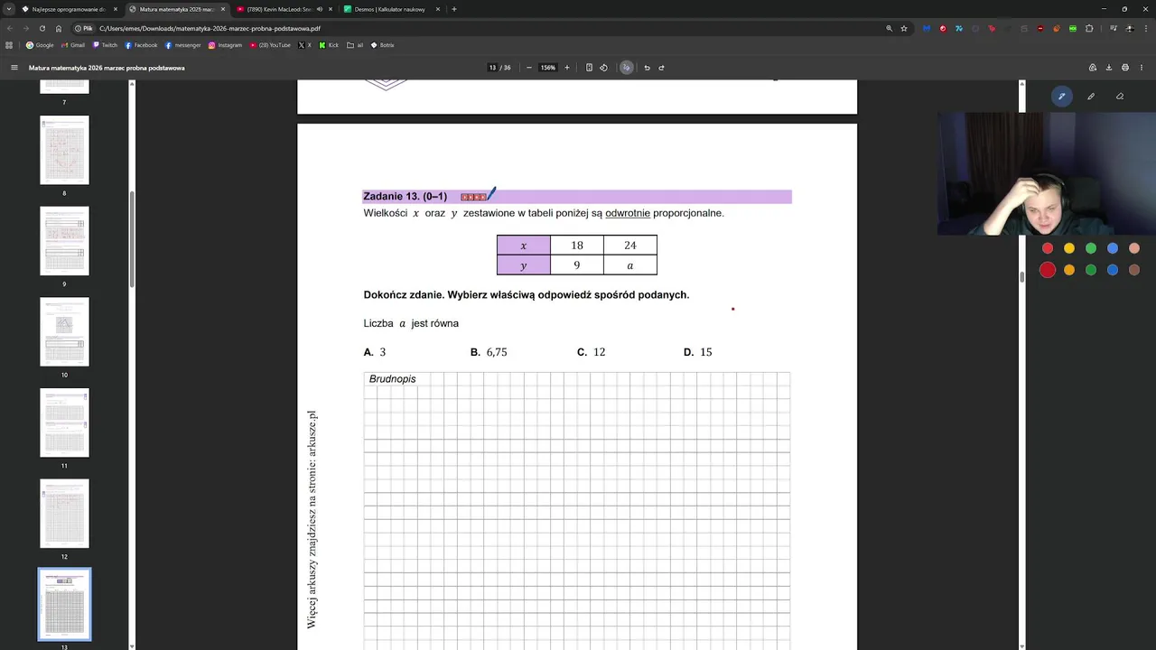Click the fit to page icon
The width and height of the screenshot is (1156, 650).
point(589,68)
